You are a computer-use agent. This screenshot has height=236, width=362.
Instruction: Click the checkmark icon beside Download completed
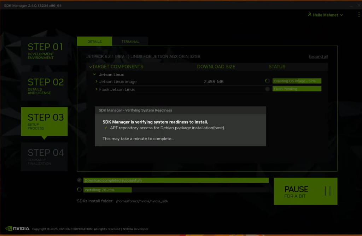click(79, 180)
